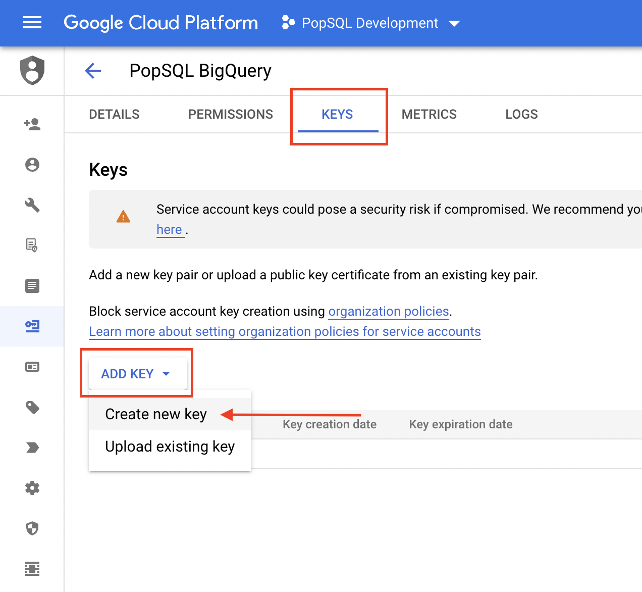
Task: Open the hamburger navigation menu
Action: pos(32,23)
